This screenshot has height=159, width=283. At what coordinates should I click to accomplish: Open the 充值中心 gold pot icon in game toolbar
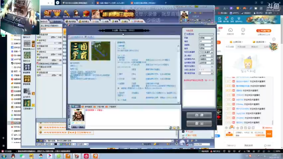click(57, 13)
